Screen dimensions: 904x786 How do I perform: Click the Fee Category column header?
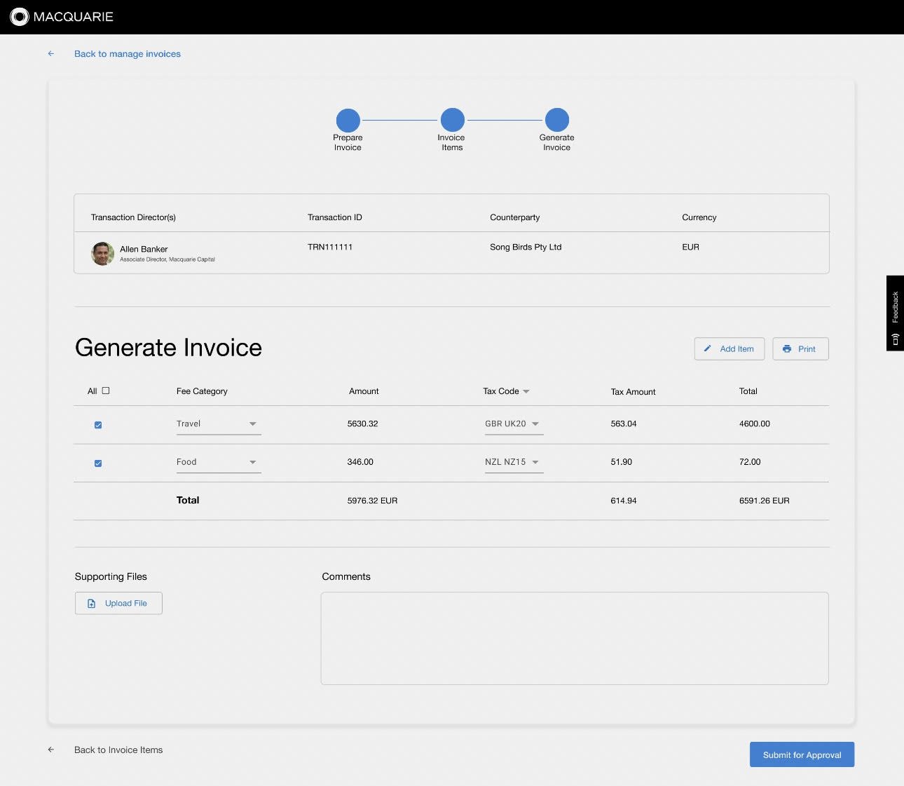click(x=202, y=391)
